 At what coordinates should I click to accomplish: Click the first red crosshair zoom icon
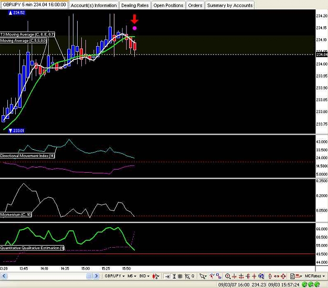(234, 276)
